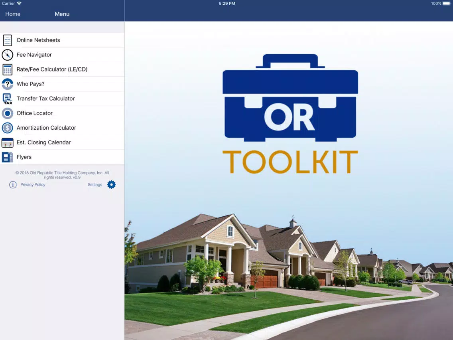Launch the Transfer Tax Calculator
453x340 pixels.
tap(62, 99)
